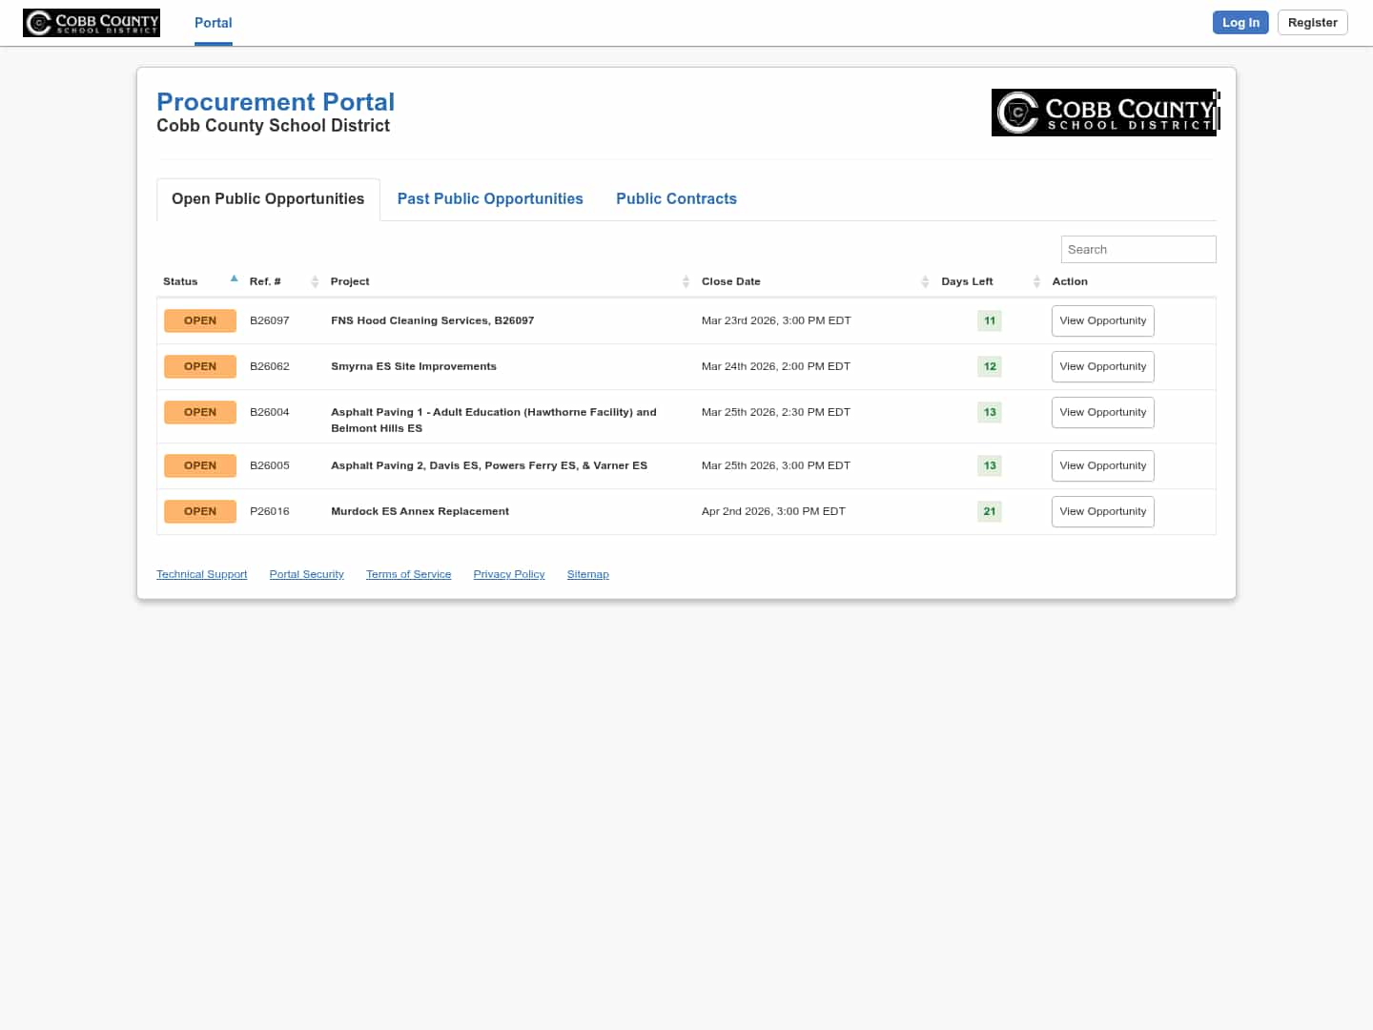Focus the Search input field
1373x1030 pixels.
pyautogui.click(x=1137, y=249)
